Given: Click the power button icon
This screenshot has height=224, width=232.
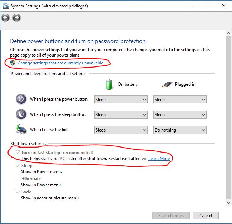Looking at the screenshot, I should [21, 99].
